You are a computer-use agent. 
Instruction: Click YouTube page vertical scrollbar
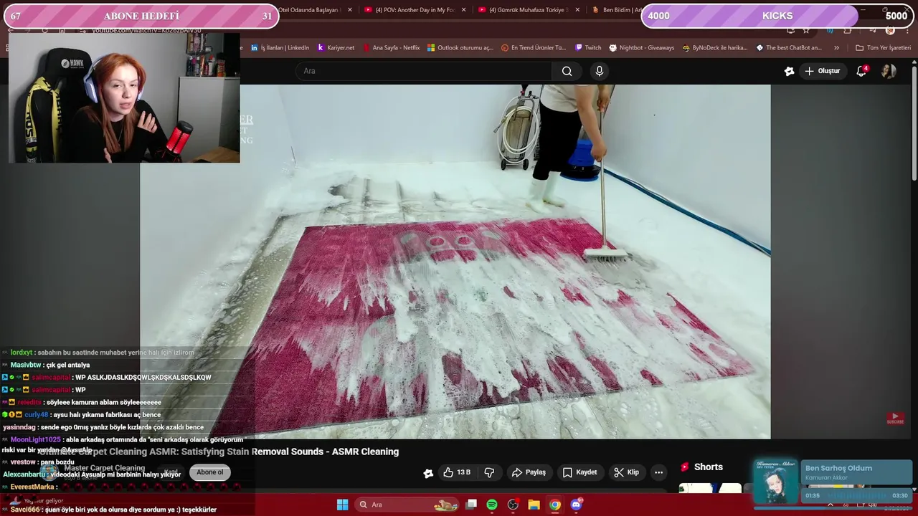tap(914, 122)
